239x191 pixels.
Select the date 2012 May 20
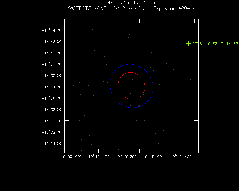click(x=129, y=8)
